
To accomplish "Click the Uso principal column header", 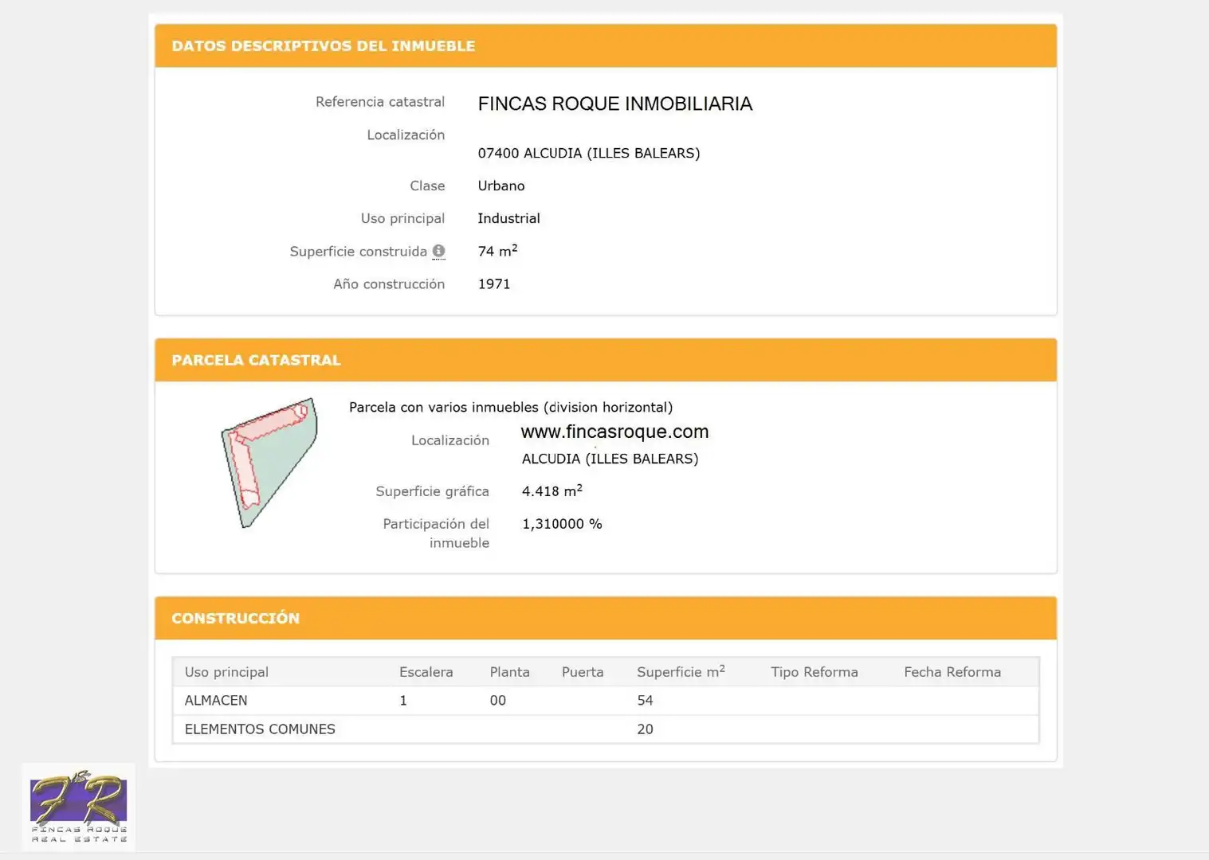I will click(226, 672).
